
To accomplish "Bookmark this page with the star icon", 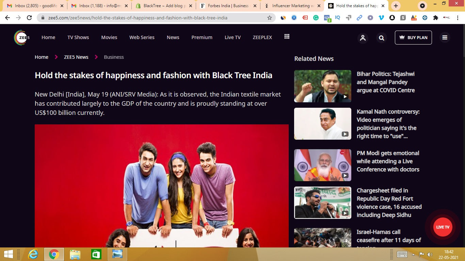I will [x=270, y=18].
